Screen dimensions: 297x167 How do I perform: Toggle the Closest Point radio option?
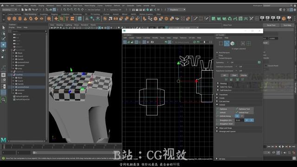pos(266,66)
